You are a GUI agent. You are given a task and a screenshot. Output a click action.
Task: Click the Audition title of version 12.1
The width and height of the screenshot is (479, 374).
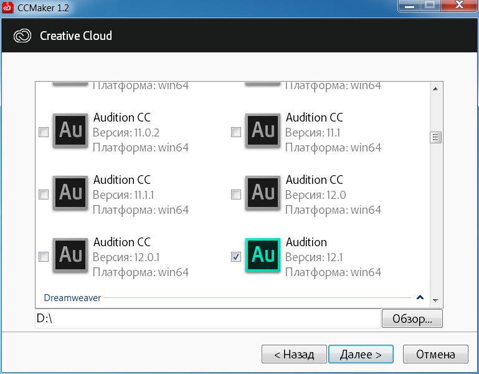(306, 242)
